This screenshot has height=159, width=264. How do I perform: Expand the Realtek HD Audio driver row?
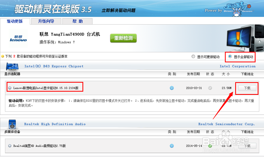click(x=10, y=146)
